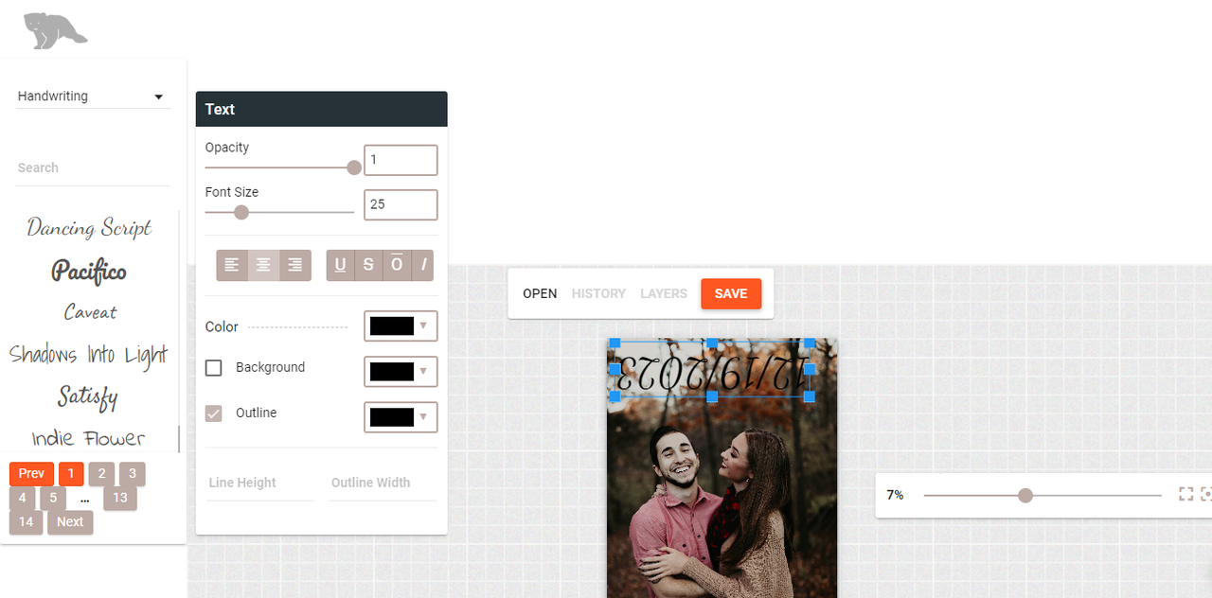The height and width of the screenshot is (598, 1212).
Task: Select the Dancing Script font
Action: [x=89, y=228]
